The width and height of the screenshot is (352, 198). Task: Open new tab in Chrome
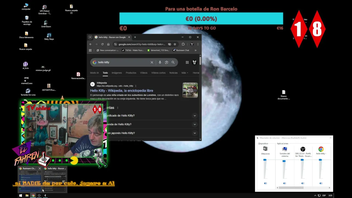tap(135, 37)
